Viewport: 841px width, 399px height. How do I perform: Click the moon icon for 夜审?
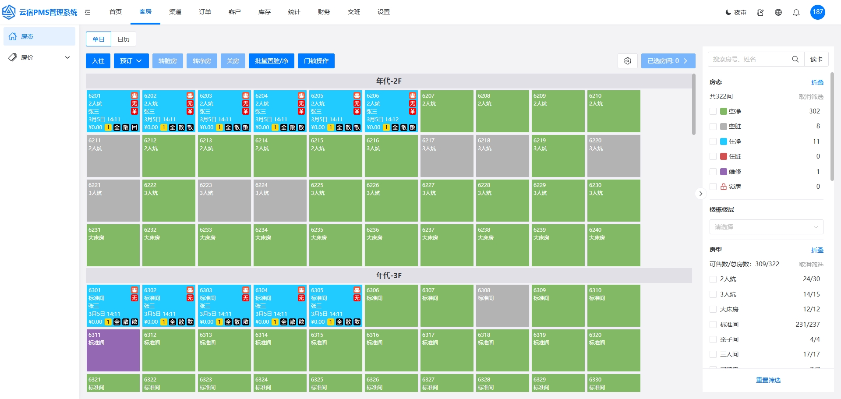(728, 12)
